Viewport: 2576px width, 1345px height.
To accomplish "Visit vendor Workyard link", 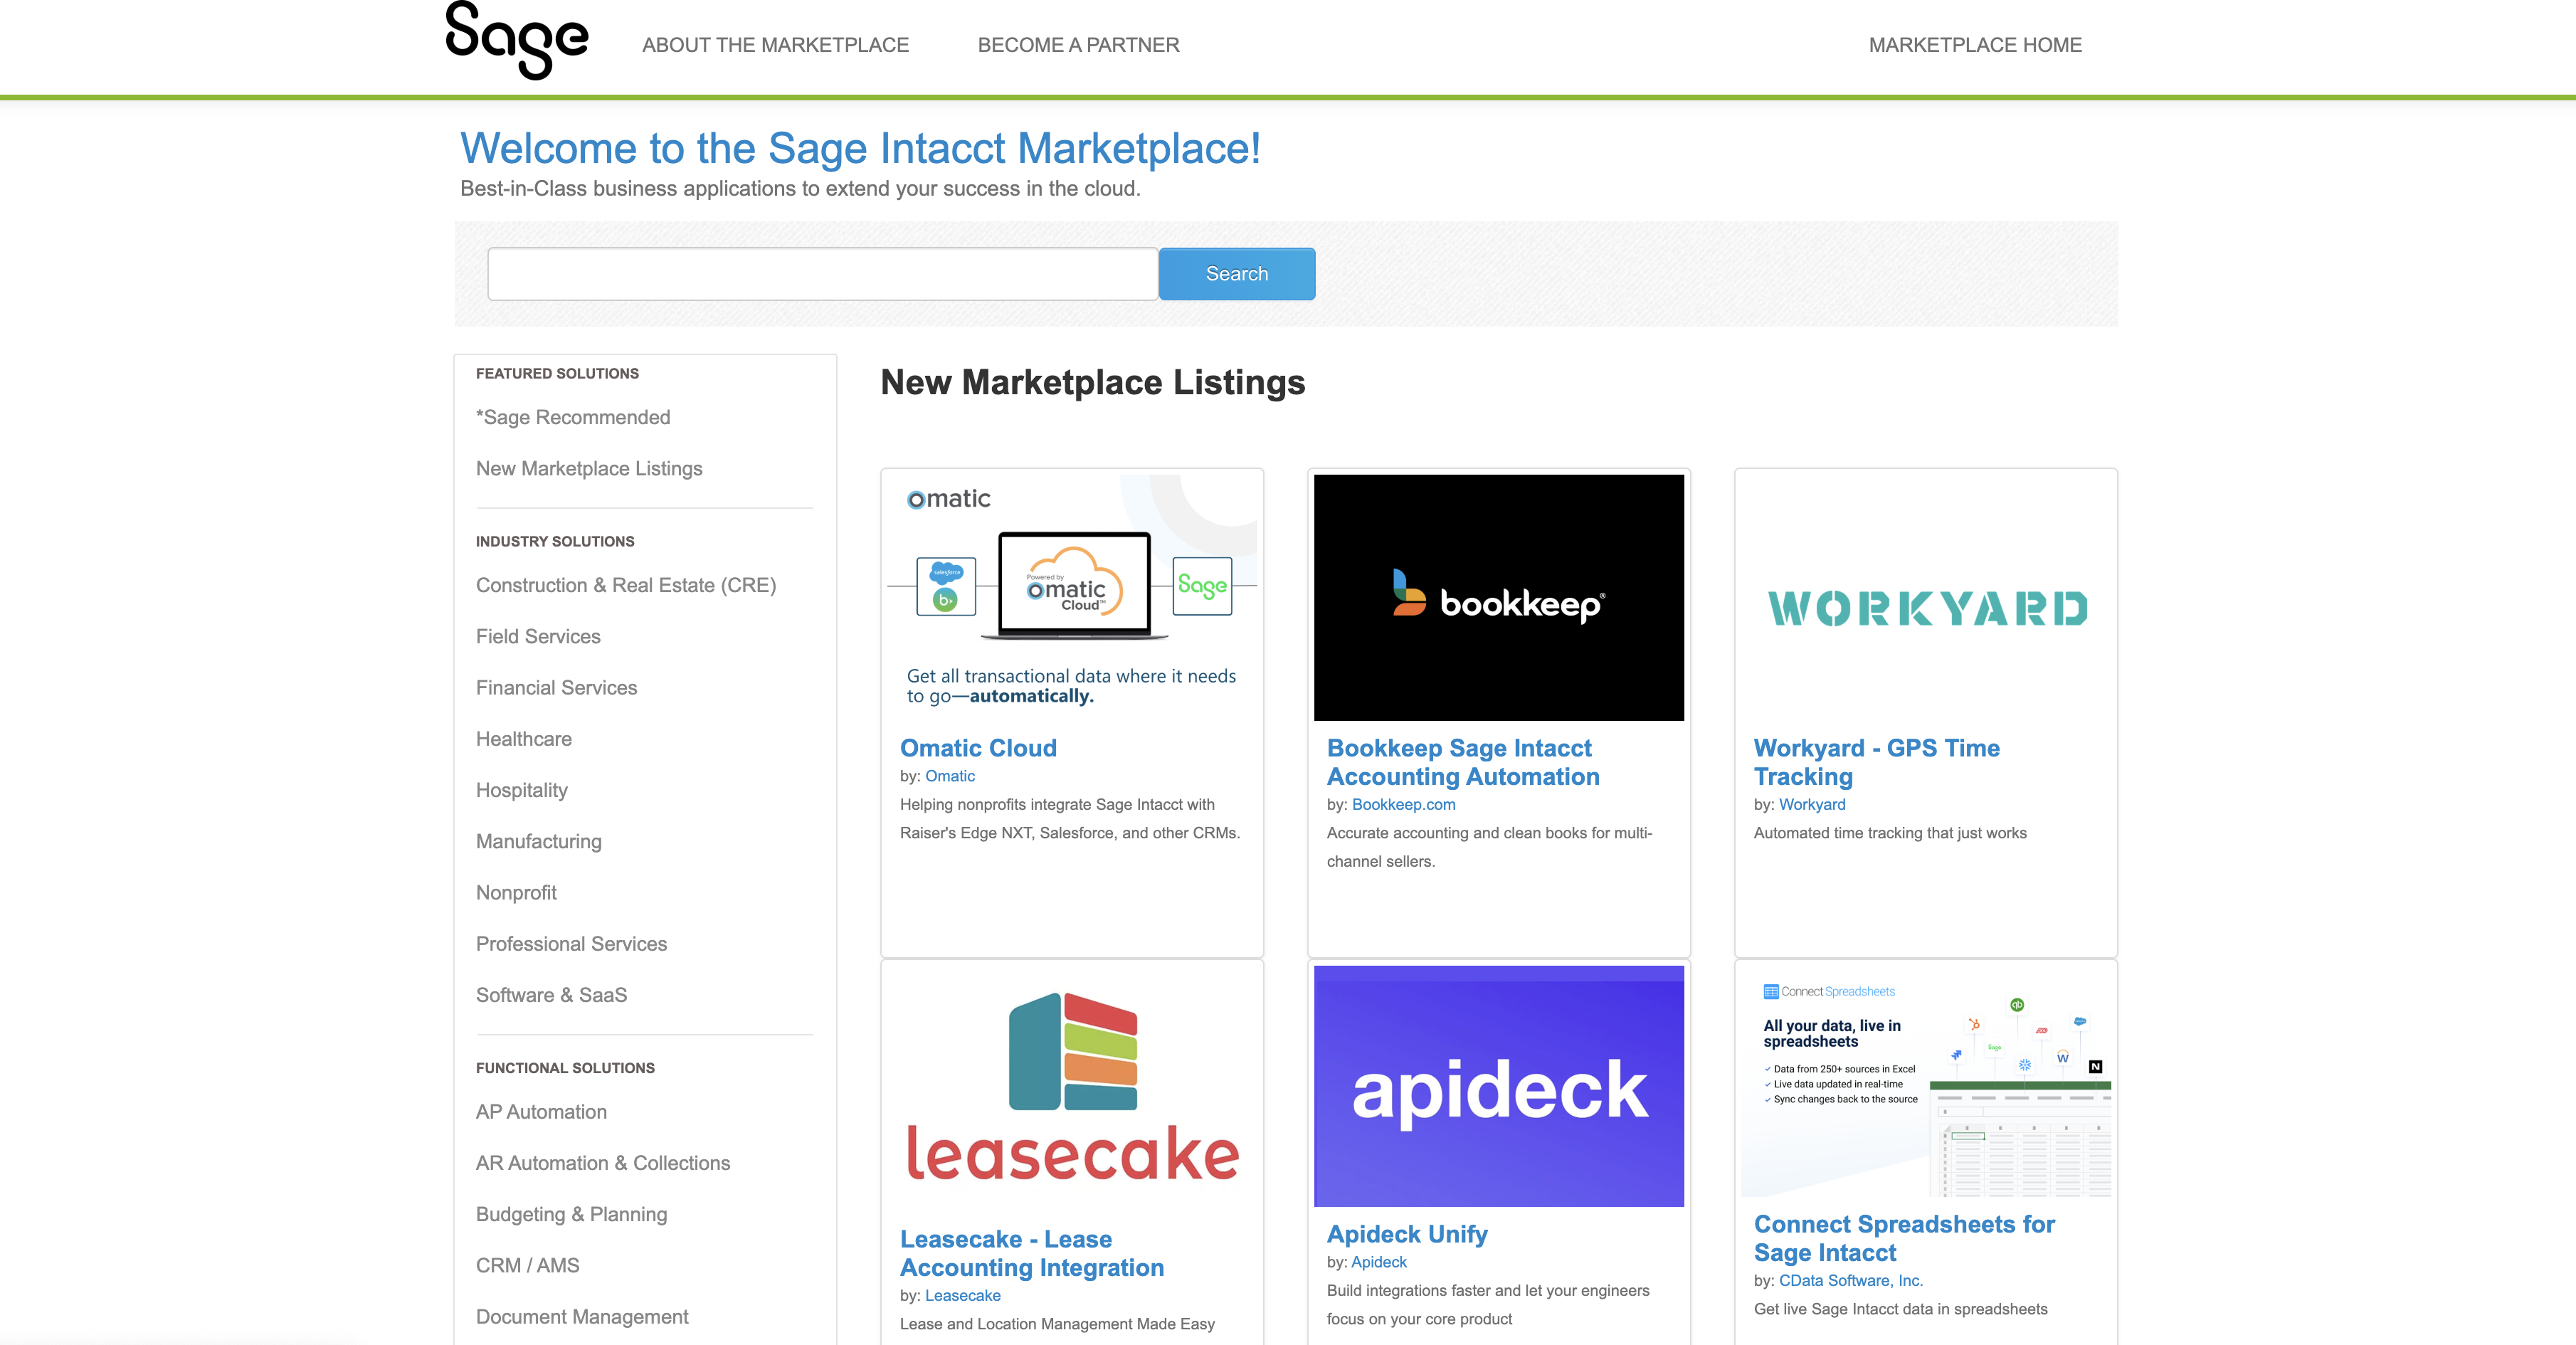I will [1811, 804].
